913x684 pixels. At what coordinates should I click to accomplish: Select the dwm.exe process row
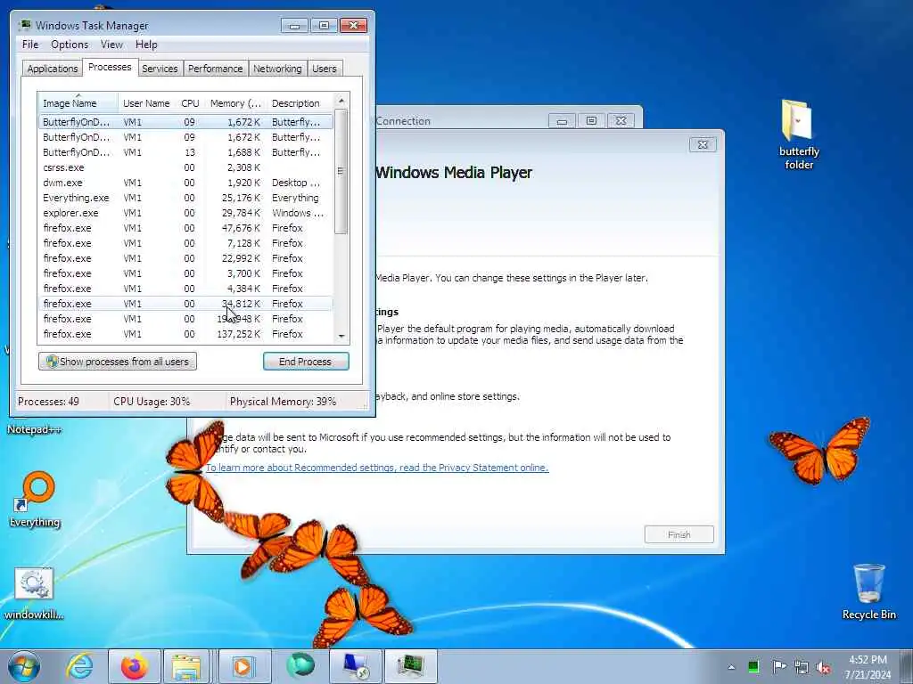tap(186, 183)
